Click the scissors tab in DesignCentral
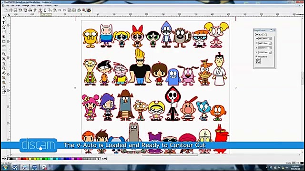This screenshot has width=305, height=171. 257,35
